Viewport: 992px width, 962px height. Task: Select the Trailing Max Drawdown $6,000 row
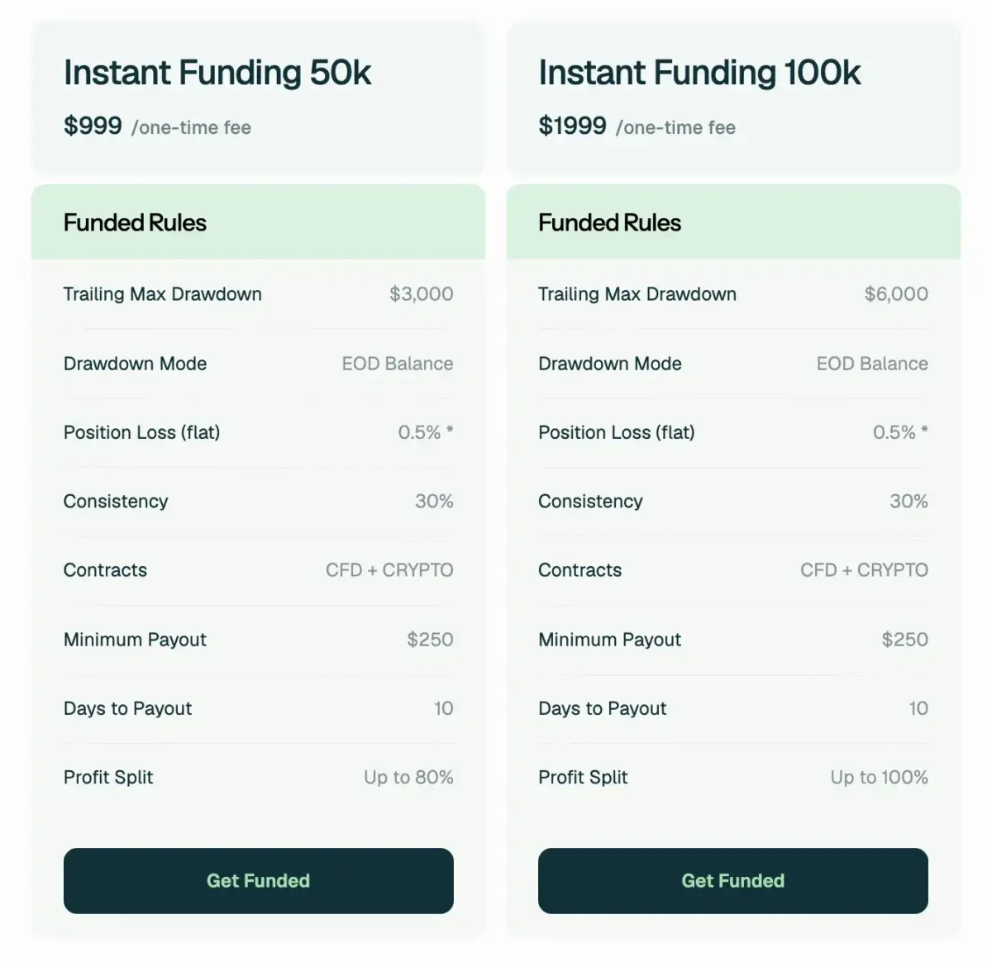coord(732,294)
